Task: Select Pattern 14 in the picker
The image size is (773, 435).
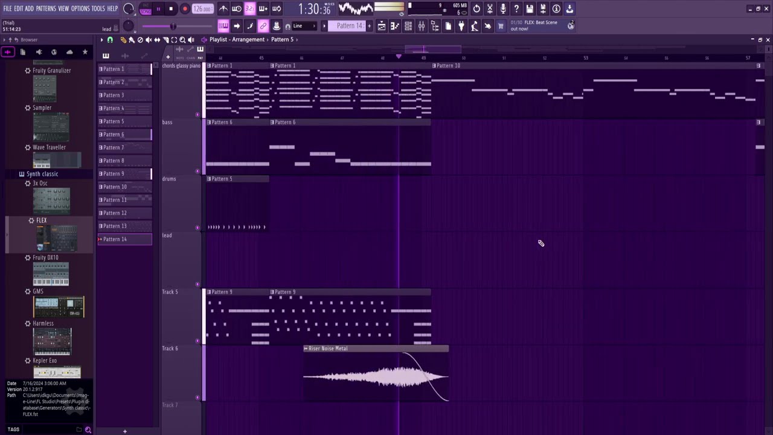Action: [124, 239]
